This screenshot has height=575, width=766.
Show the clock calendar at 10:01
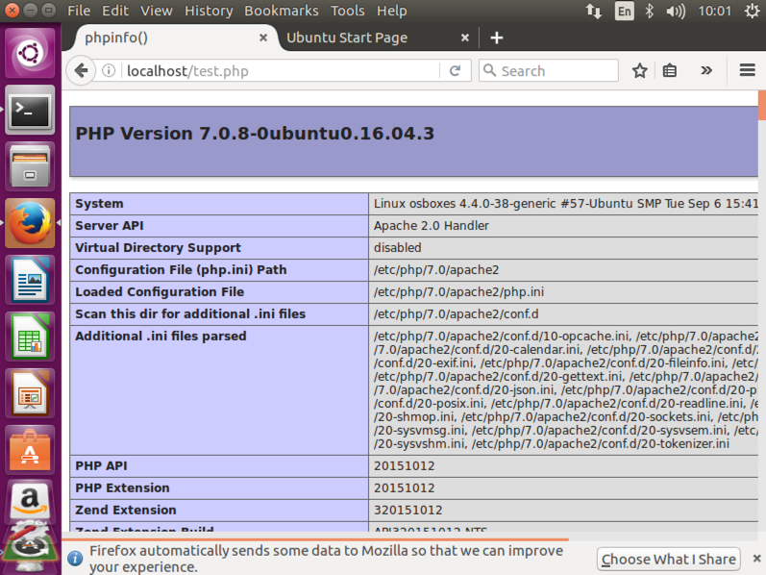715,11
